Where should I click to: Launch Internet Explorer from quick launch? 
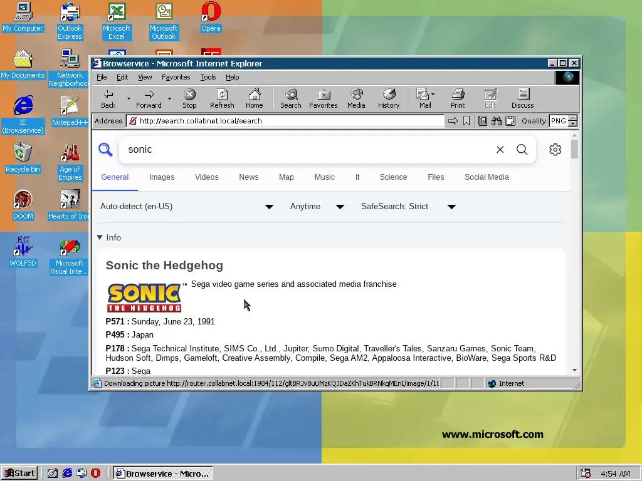tap(67, 473)
